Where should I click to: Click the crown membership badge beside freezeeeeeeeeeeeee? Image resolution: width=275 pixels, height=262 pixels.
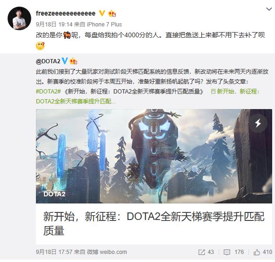point(112,13)
